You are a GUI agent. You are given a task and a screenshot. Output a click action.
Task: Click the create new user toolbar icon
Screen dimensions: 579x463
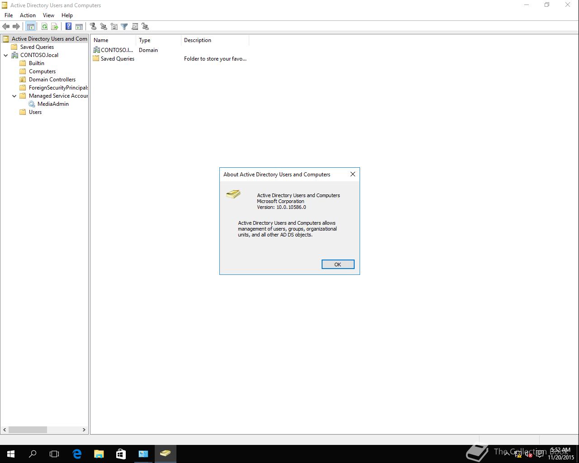(93, 27)
